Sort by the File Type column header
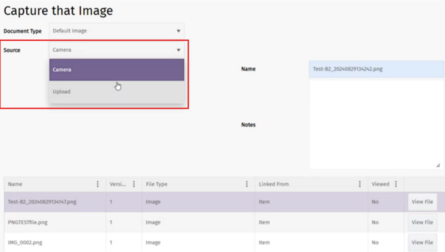445x252 pixels. click(x=157, y=184)
